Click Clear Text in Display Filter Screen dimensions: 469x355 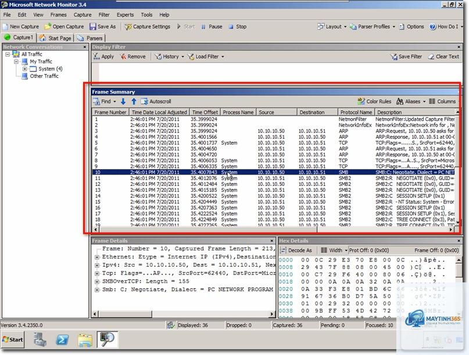[443, 56]
